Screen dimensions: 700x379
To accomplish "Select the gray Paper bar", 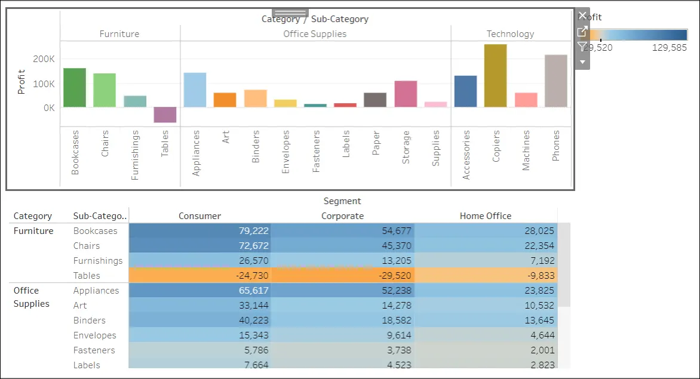I will click(x=375, y=100).
